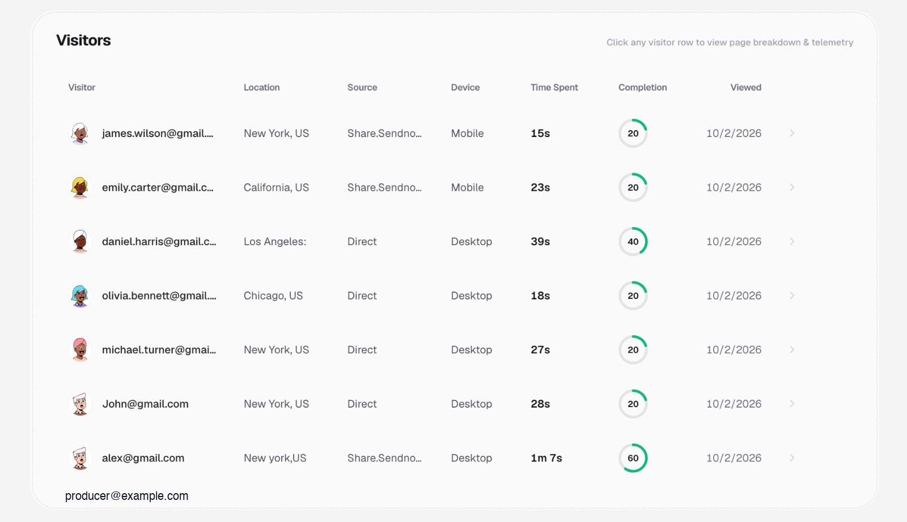Click Share.Sendno source in alex row

coord(384,458)
